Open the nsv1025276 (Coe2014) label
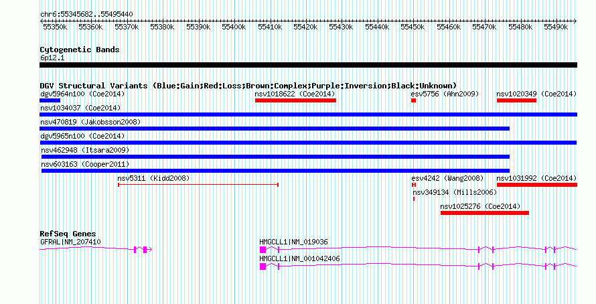 click(480, 206)
